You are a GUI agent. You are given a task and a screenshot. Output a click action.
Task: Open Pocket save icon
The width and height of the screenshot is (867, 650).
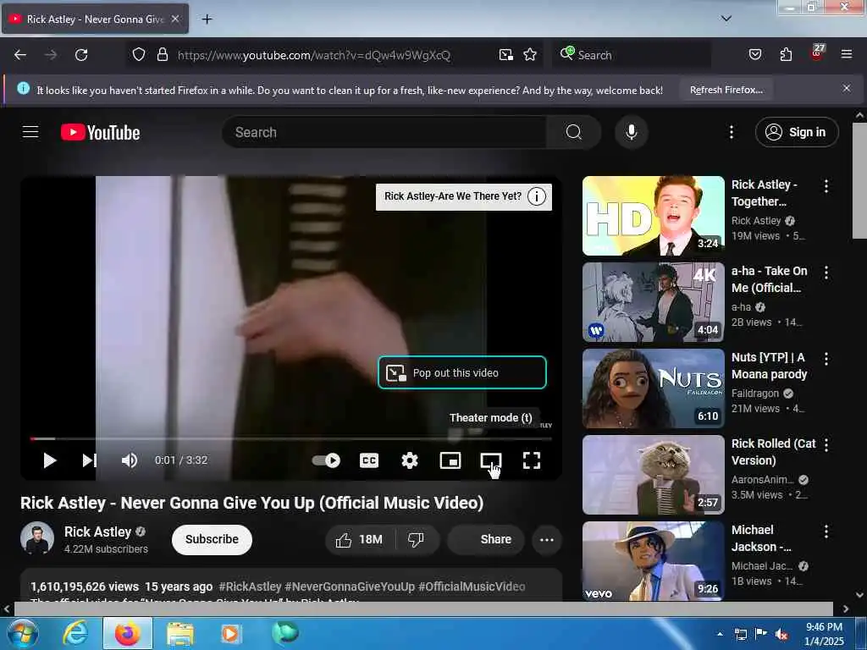[x=754, y=54]
